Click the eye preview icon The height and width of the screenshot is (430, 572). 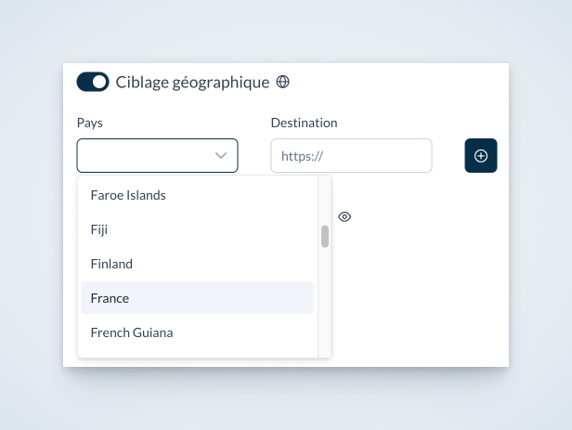344,216
